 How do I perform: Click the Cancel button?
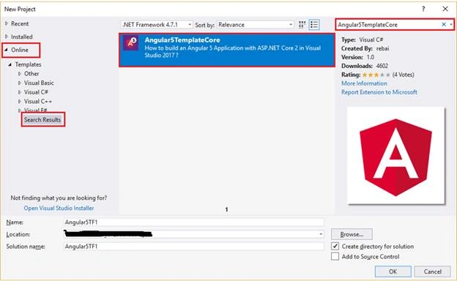tap(433, 271)
